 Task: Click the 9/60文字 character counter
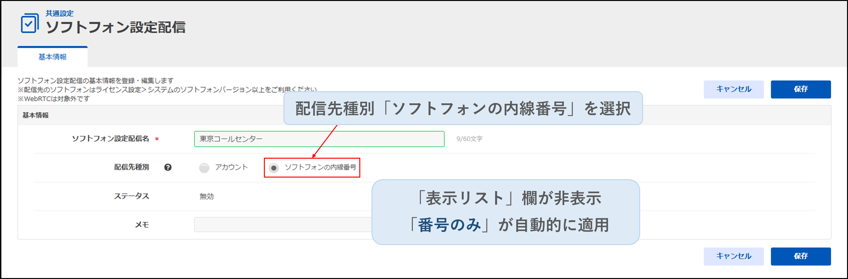[469, 139]
